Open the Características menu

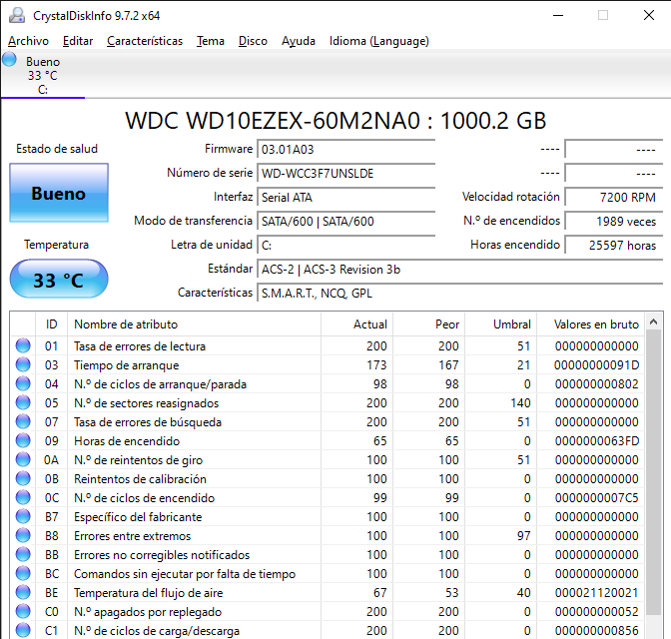[x=145, y=41]
